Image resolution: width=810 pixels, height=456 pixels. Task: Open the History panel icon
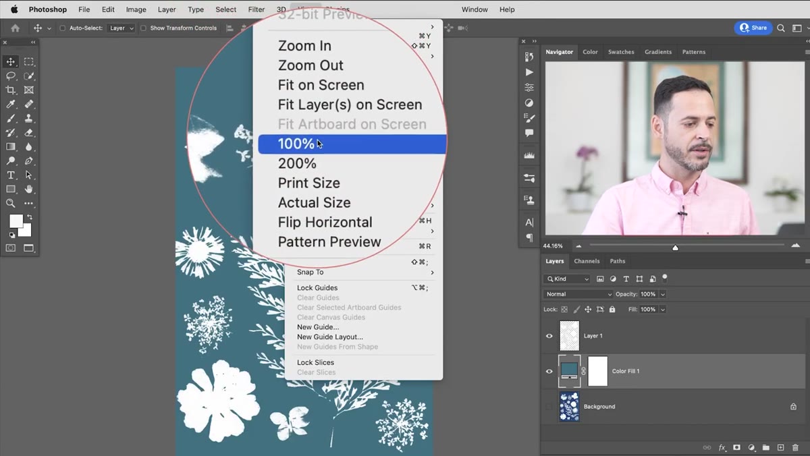pos(529,57)
